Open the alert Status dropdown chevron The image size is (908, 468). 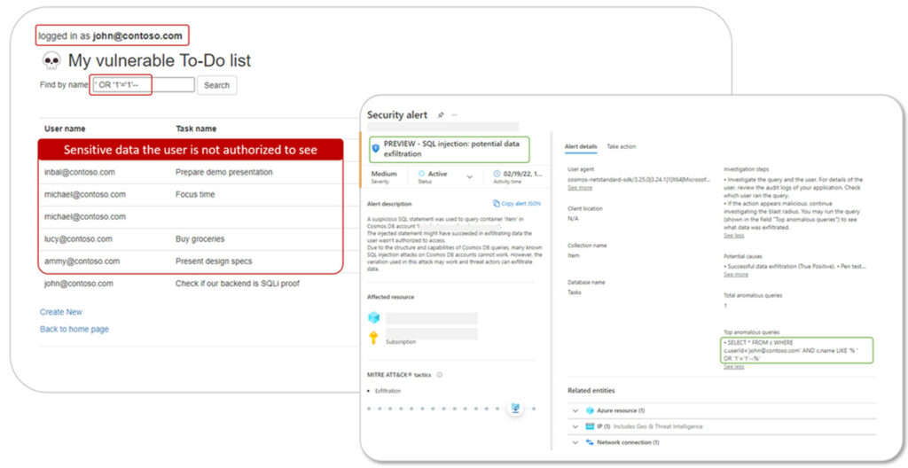coord(470,177)
